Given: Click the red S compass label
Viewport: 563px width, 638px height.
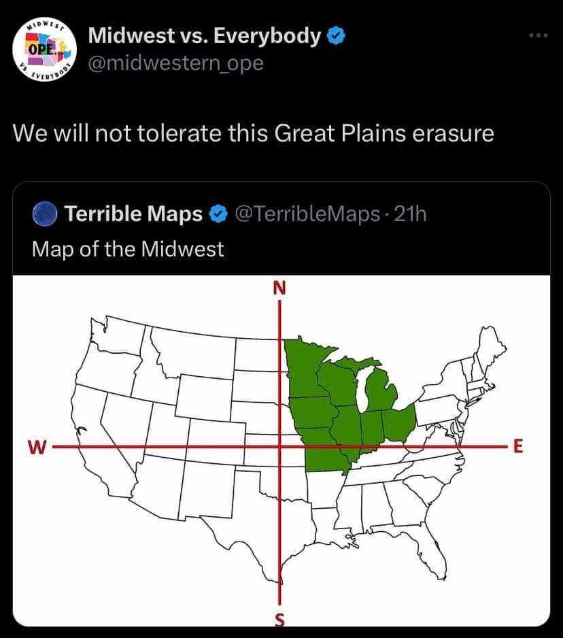Looking at the screenshot, I should [x=279, y=619].
